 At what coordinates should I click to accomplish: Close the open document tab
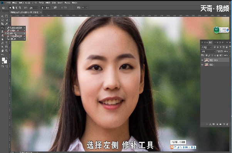(x=41, y=12)
